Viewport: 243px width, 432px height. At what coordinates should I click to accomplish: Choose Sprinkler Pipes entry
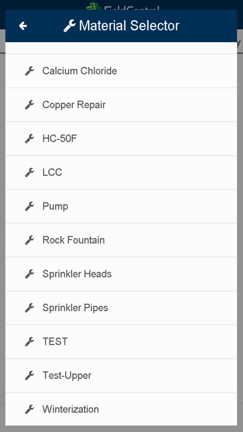(x=121, y=308)
